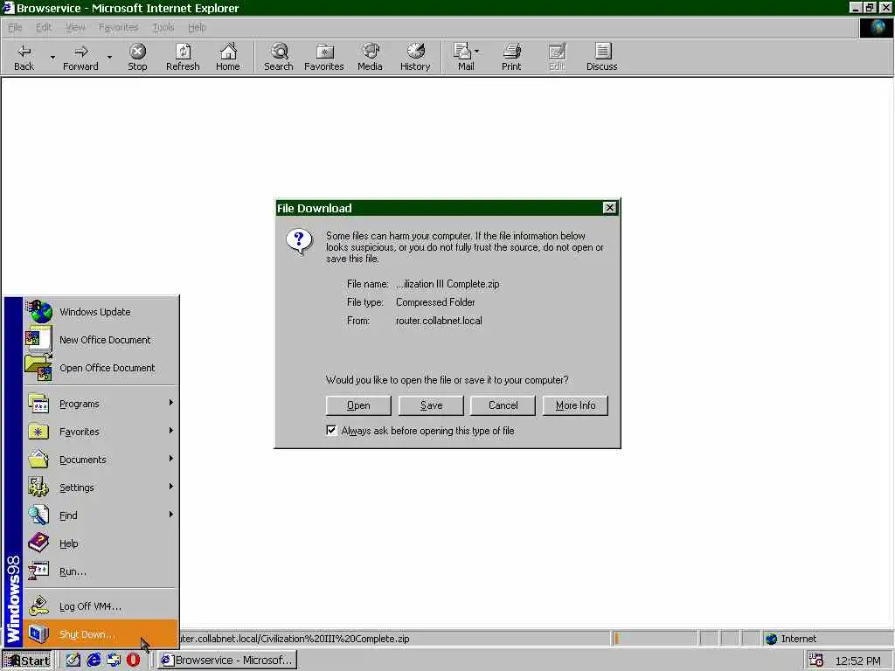Expand Favorites submenu in Start menu
The image size is (895, 671).
tap(101, 432)
